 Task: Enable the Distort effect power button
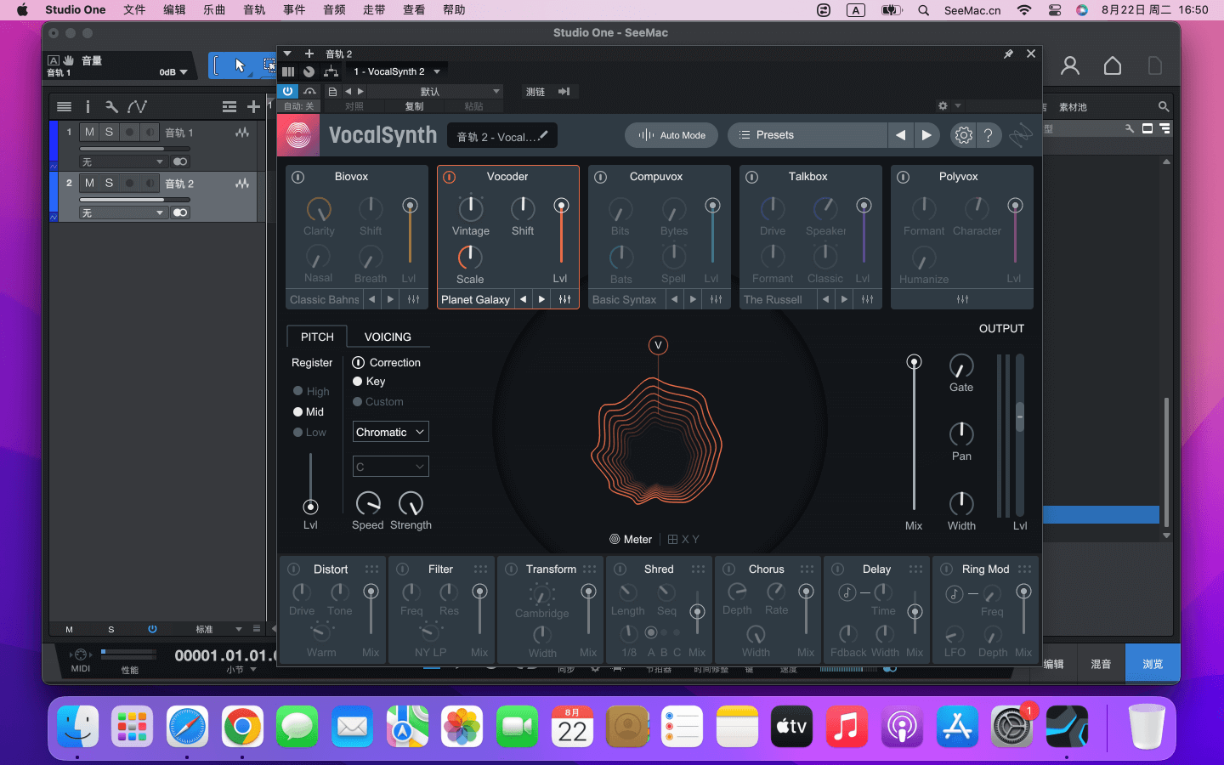(x=294, y=569)
